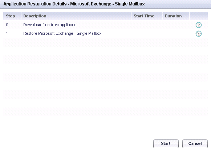Image resolution: width=211 pixels, height=151 pixels.
Task: Click the dialog title bar text
Action: 74,4
